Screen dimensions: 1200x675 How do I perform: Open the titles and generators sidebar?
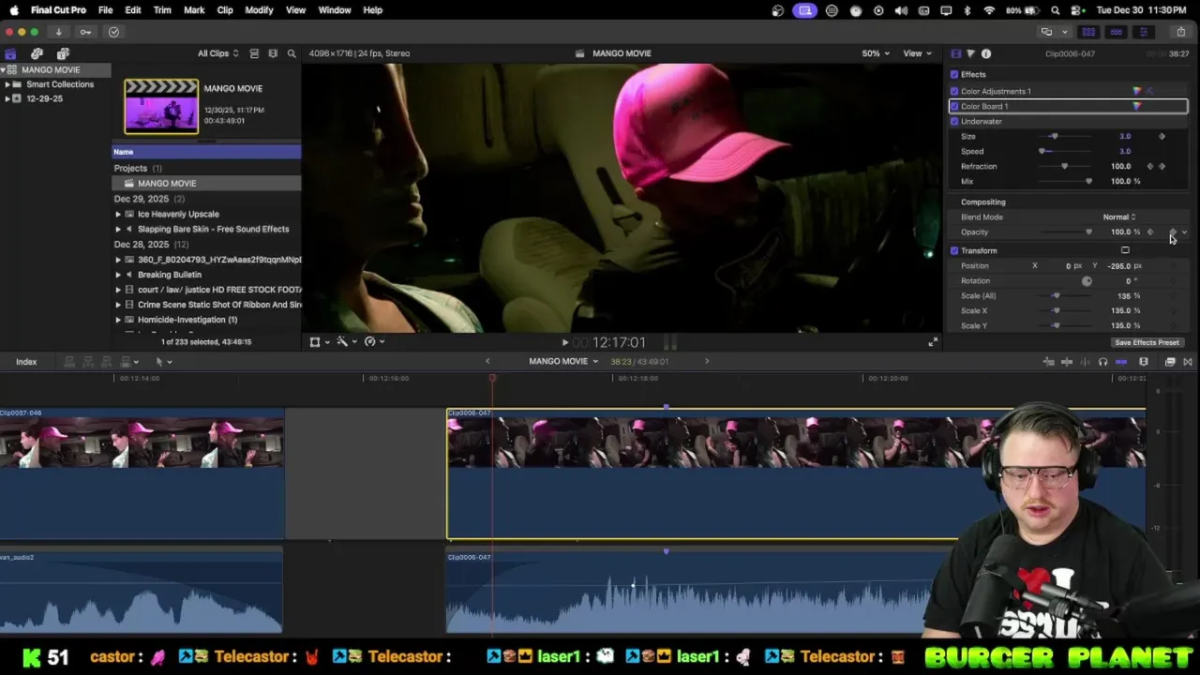tap(63, 53)
